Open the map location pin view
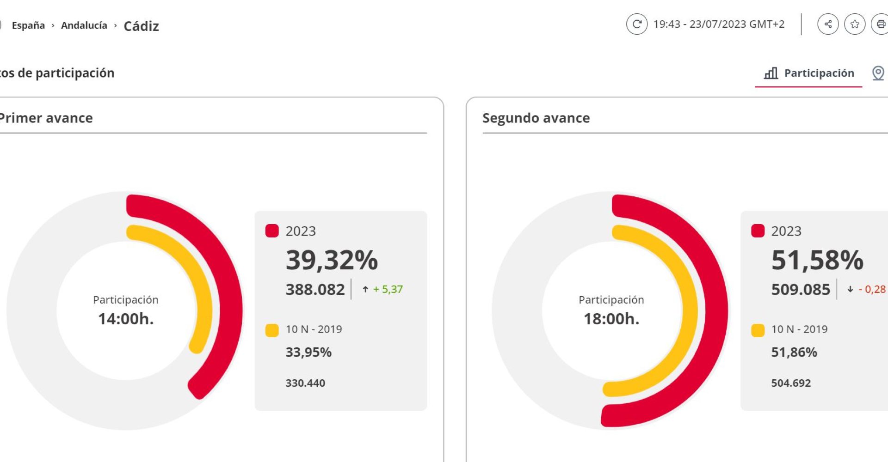The width and height of the screenshot is (888, 462). (878, 73)
